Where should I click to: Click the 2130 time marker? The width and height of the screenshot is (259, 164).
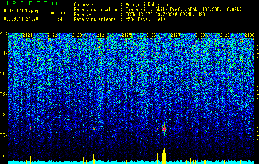(250, 35)
